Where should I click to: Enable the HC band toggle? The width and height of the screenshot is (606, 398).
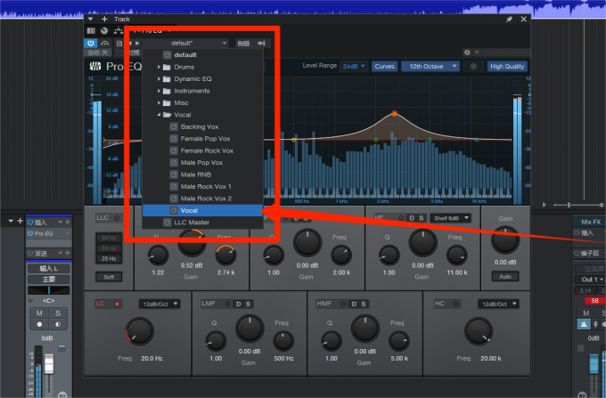456,304
